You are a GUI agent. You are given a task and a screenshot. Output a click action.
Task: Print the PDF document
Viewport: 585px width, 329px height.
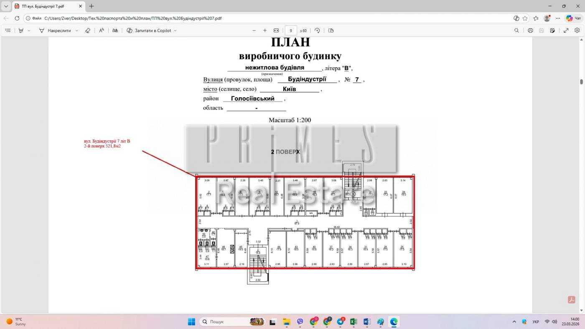pyautogui.click(x=530, y=30)
